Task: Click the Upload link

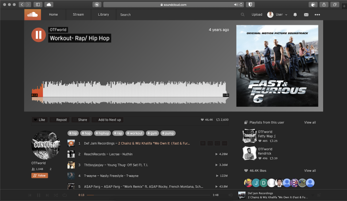Action: pos(257,15)
